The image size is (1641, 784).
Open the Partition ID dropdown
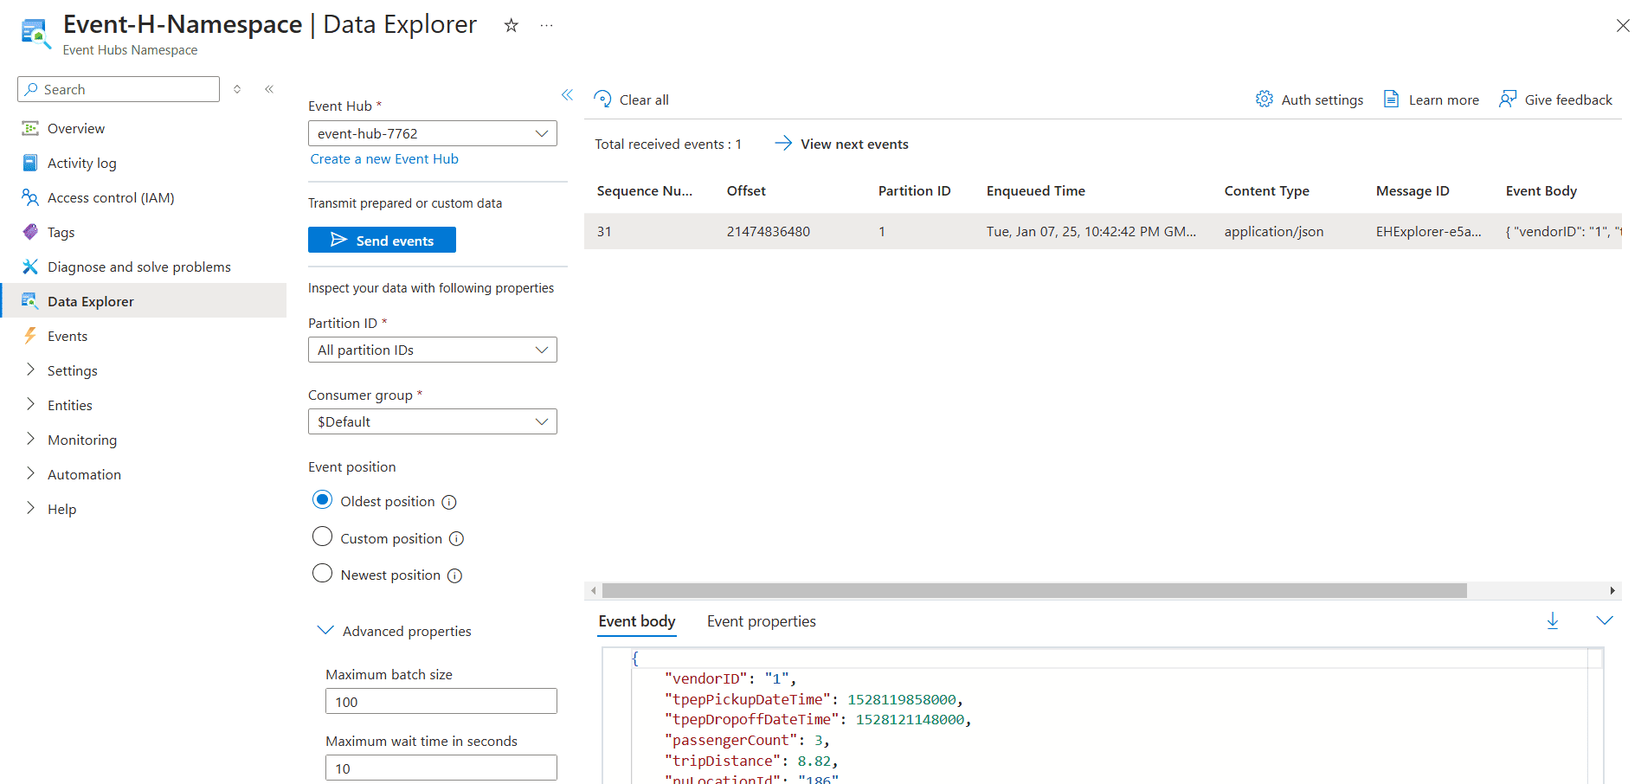pos(432,350)
